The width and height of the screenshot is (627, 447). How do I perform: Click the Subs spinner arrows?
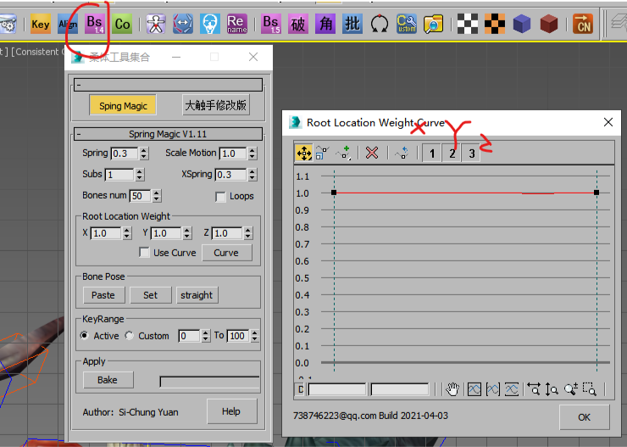(x=139, y=175)
